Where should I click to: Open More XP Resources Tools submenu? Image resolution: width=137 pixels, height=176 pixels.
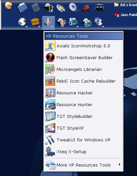[x=83, y=165]
